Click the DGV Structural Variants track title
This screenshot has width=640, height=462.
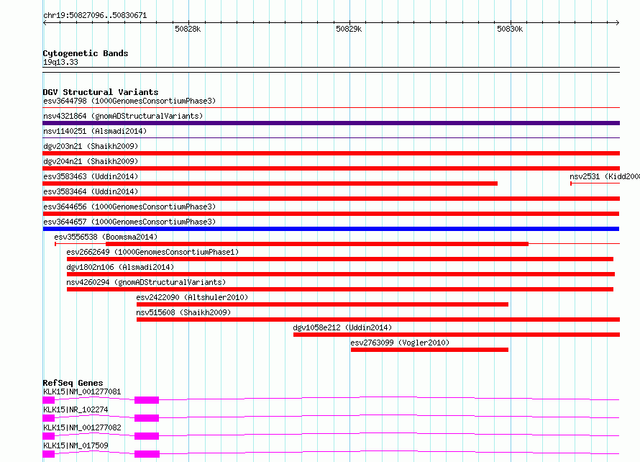101,92
